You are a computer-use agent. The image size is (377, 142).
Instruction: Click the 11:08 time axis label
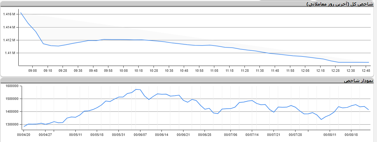214,71
